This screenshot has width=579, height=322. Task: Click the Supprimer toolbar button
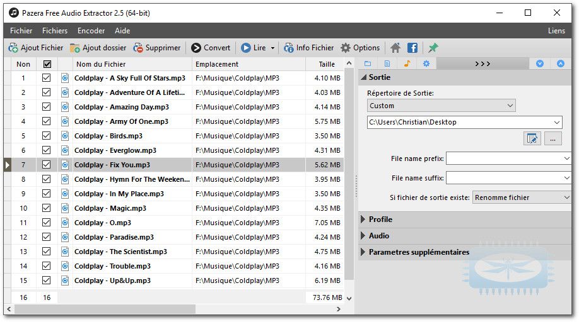[157, 48]
